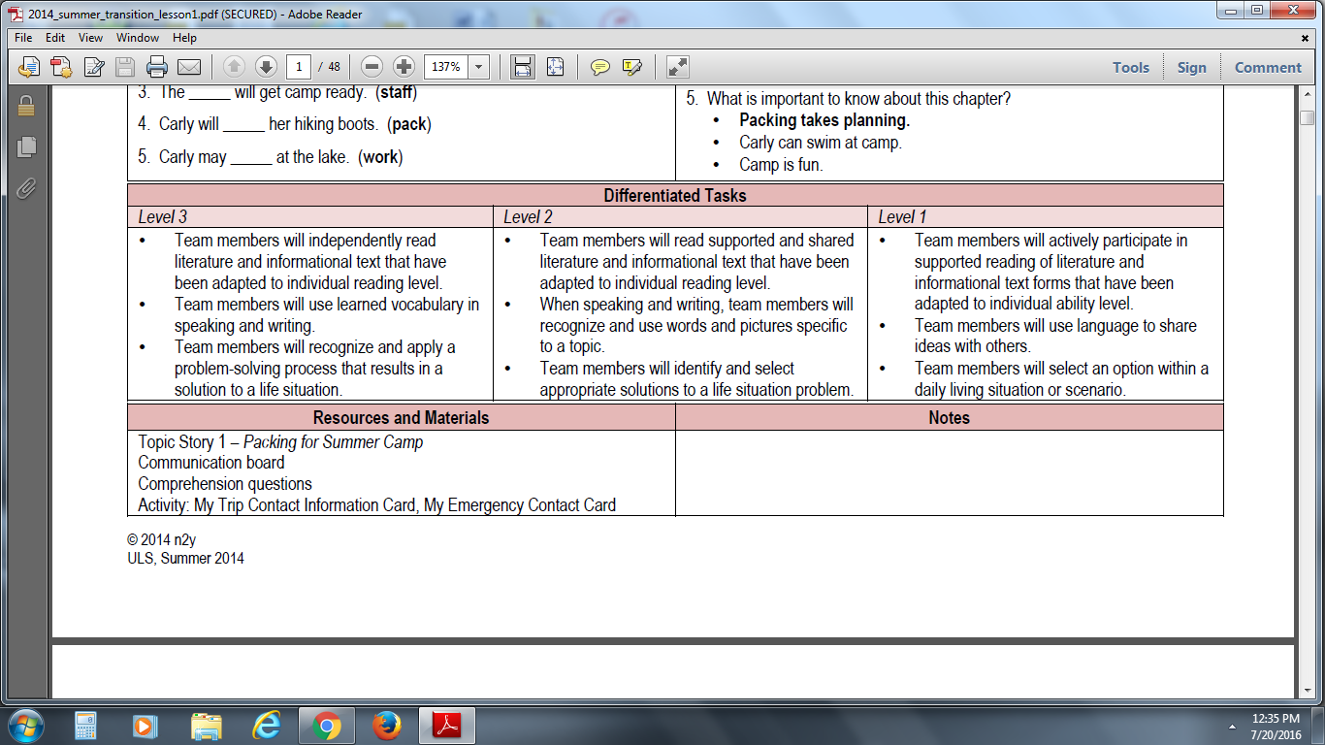Select the highlight text tool
This screenshot has height=745, width=1325.
point(632,67)
